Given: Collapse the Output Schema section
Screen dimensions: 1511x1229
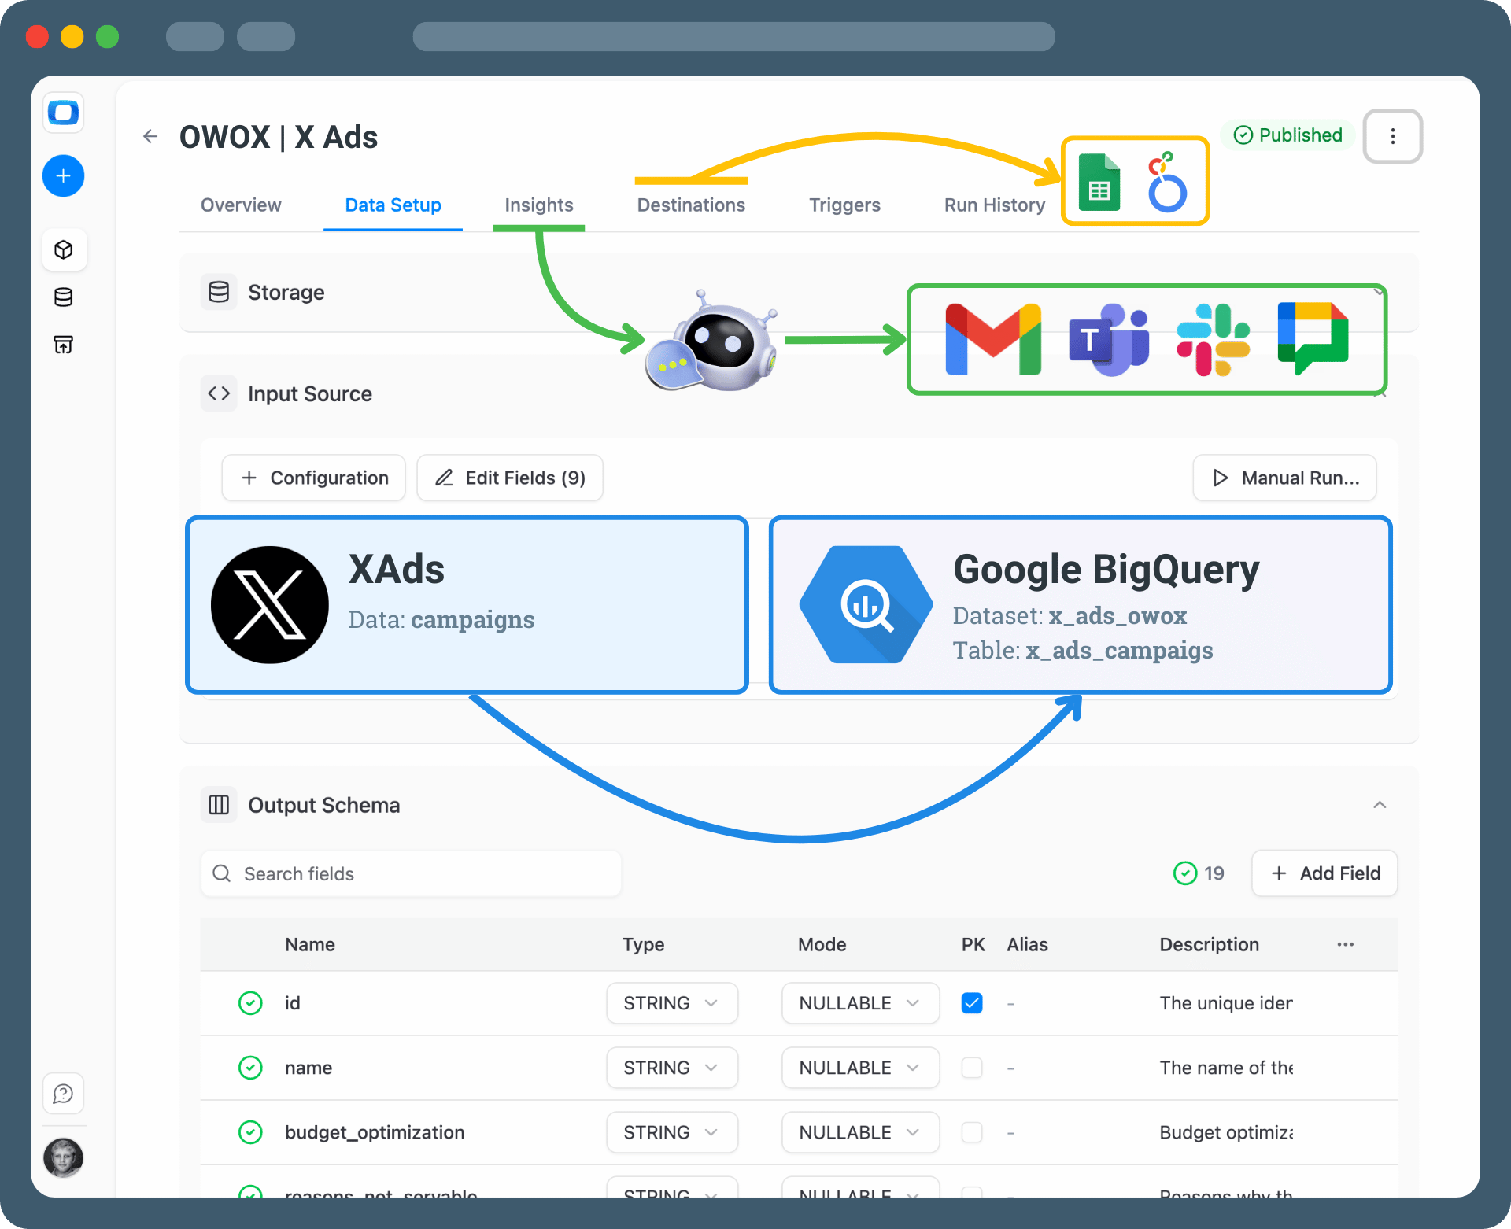Looking at the screenshot, I should [x=1379, y=805].
